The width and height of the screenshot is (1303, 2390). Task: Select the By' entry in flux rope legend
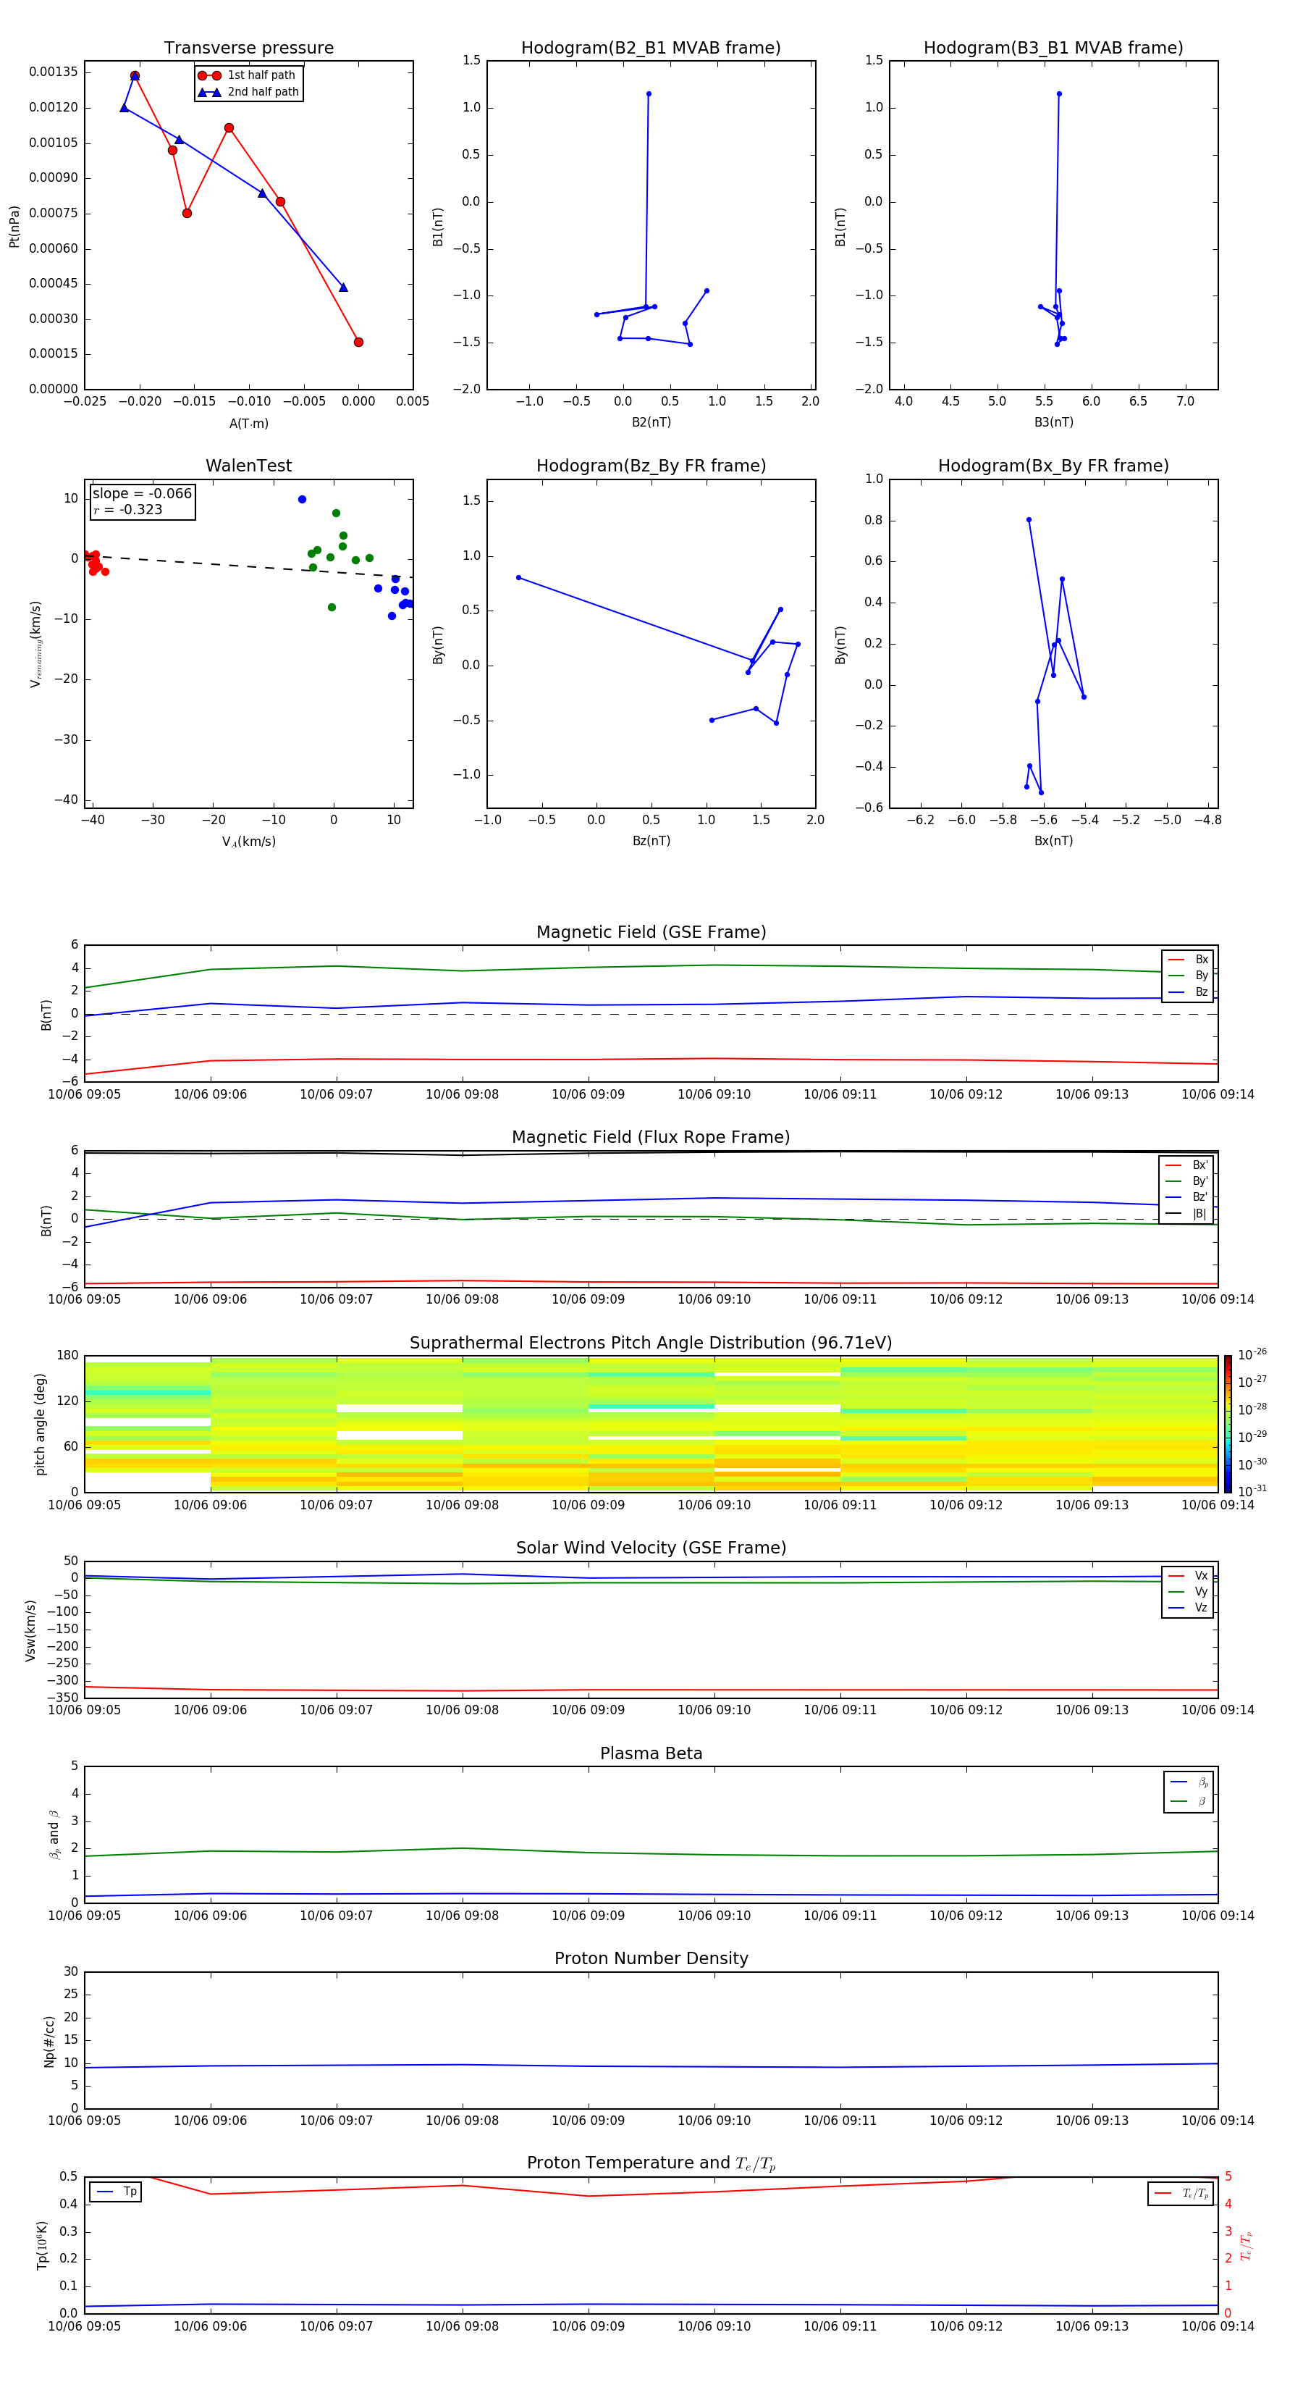[1186, 1181]
